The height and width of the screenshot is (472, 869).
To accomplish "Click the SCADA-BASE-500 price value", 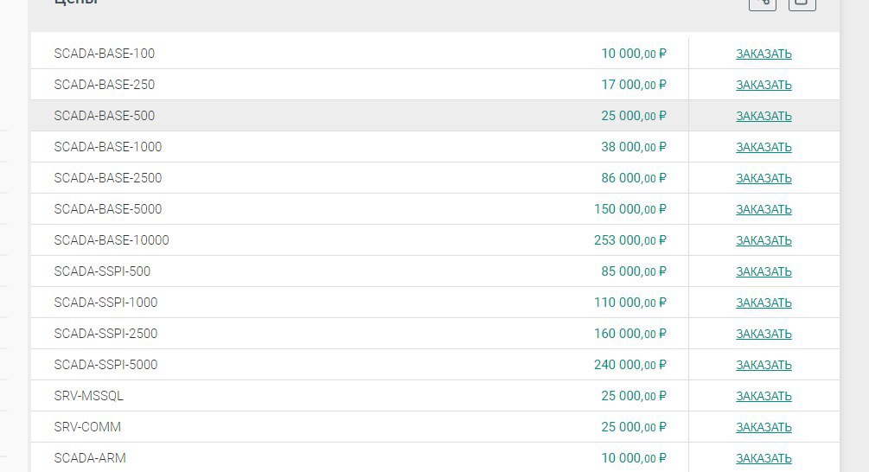I will tap(634, 115).
